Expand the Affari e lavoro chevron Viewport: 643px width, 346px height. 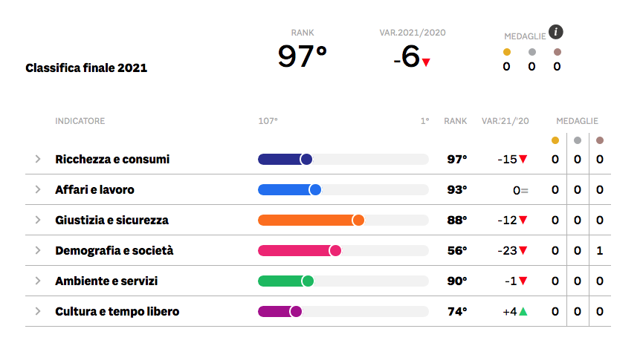38,189
